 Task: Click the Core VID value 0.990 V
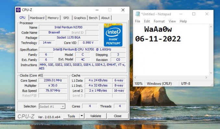pos(88,43)
